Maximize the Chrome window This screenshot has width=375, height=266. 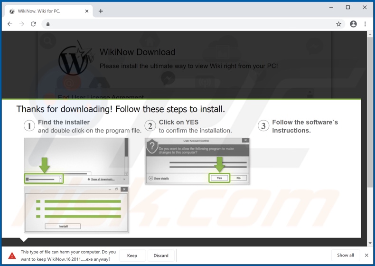(348, 8)
